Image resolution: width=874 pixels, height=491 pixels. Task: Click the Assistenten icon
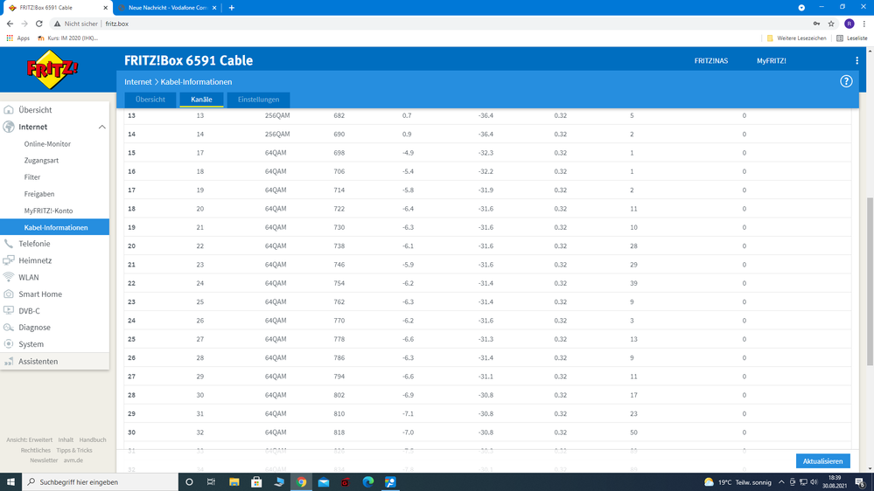9,362
